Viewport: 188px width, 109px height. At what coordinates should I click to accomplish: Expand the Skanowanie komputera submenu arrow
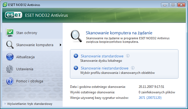coord(60,45)
